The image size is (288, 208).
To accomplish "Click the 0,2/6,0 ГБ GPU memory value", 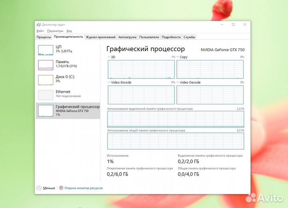I will coord(117,174).
